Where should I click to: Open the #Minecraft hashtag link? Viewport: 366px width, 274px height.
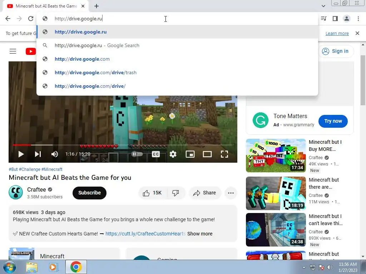(52, 169)
